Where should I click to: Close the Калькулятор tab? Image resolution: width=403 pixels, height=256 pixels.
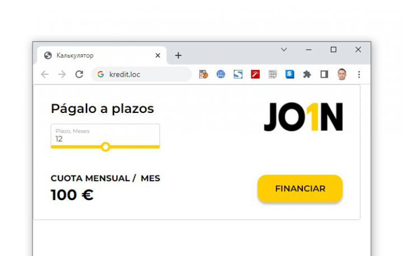(158, 55)
